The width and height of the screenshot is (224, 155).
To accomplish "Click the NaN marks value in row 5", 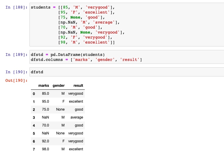I will [45, 133].
